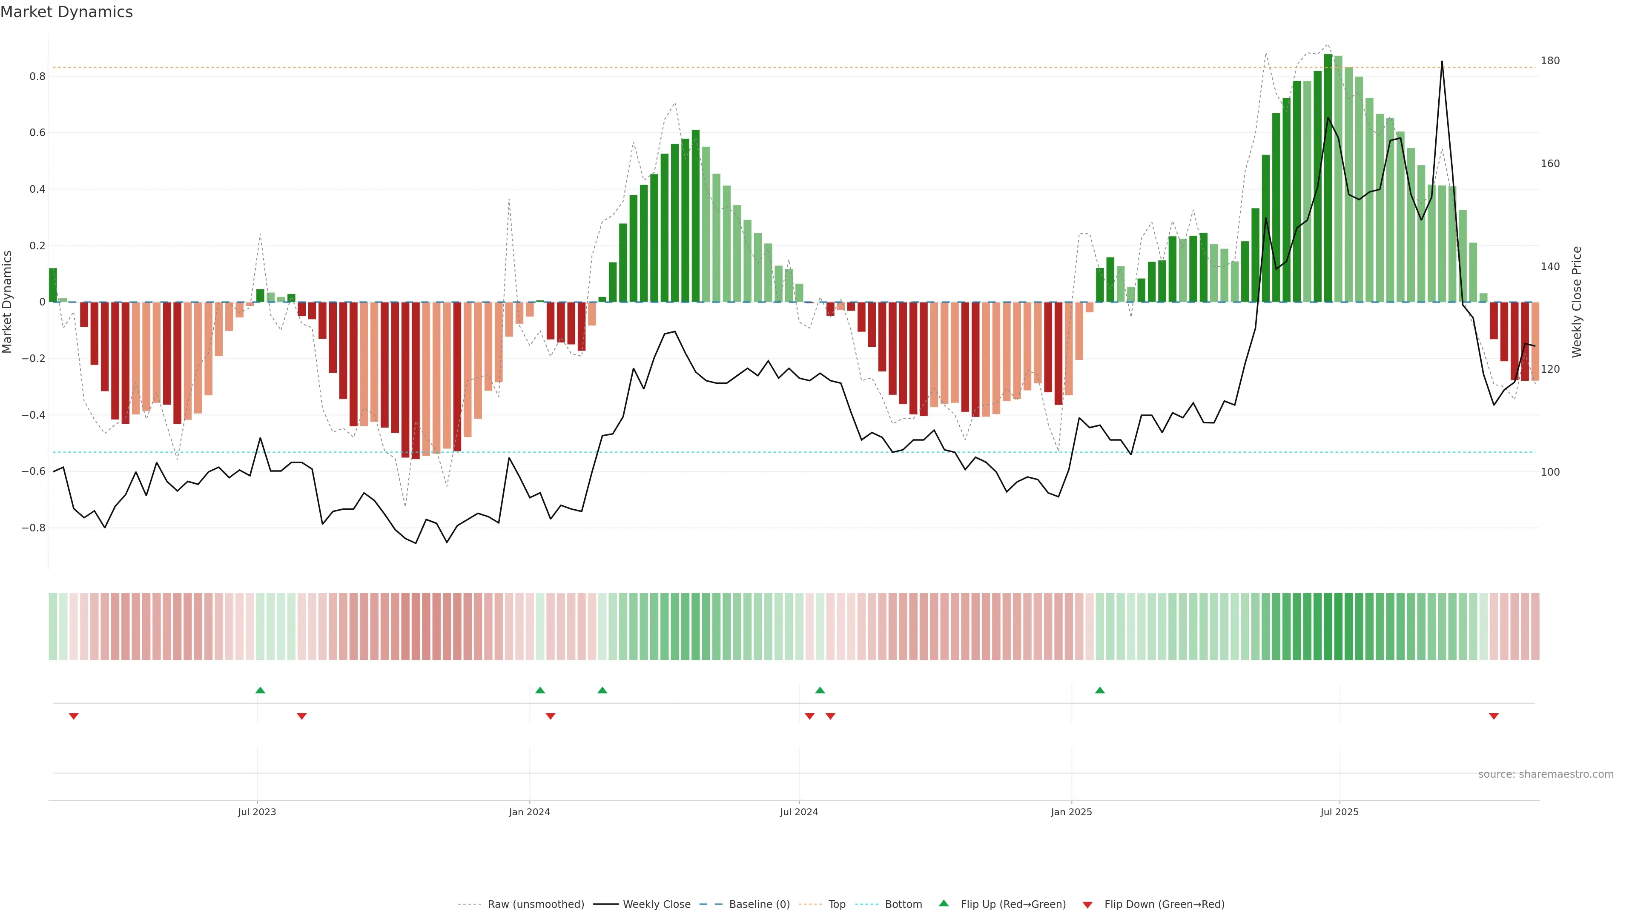Screen dimensions: 1635x919
Task: Select the green flip-up marker just after Jul 2024
Action: 820,690
